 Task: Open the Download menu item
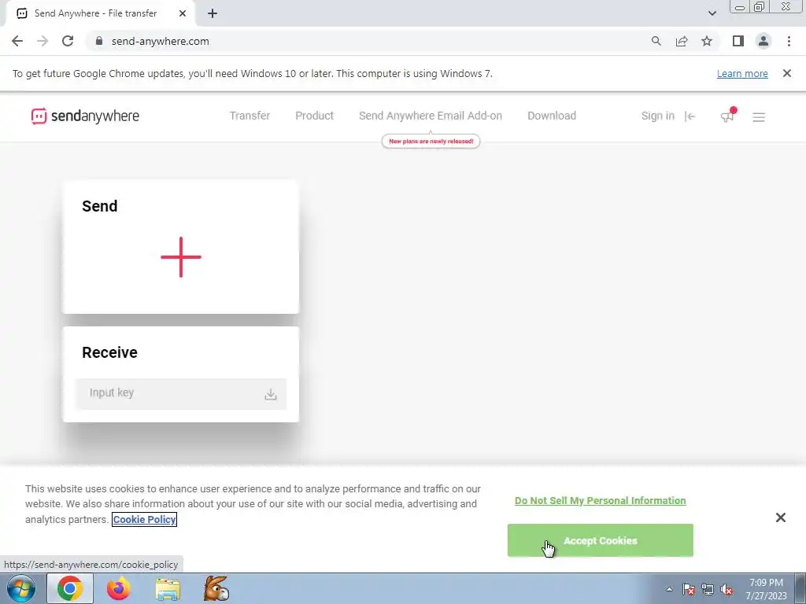[552, 116]
